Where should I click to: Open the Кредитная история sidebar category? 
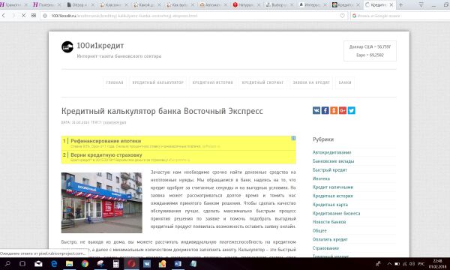332,196
